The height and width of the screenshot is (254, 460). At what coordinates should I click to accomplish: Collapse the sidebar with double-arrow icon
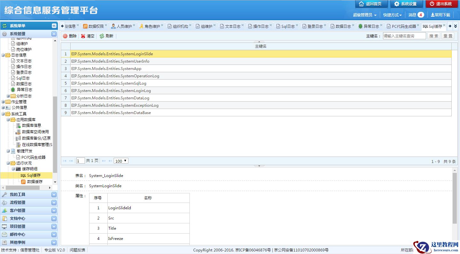coord(54,26)
